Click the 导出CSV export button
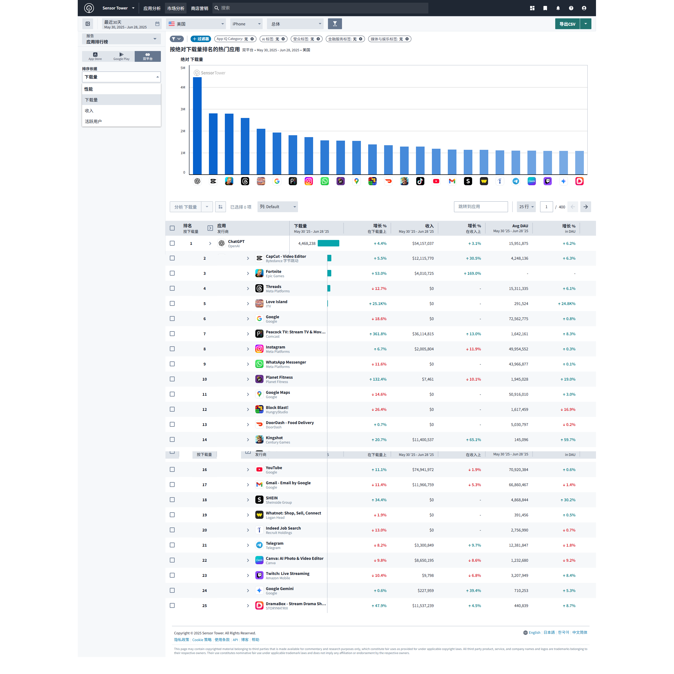Image resolution: width=674 pixels, height=674 pixels. tap(567, 24)
